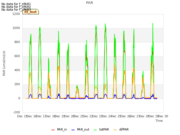Viewport: 180px width, 135px height.
Task: Click the tallest totPAR spike on Dec 28
Action: (x=153, y=23)
